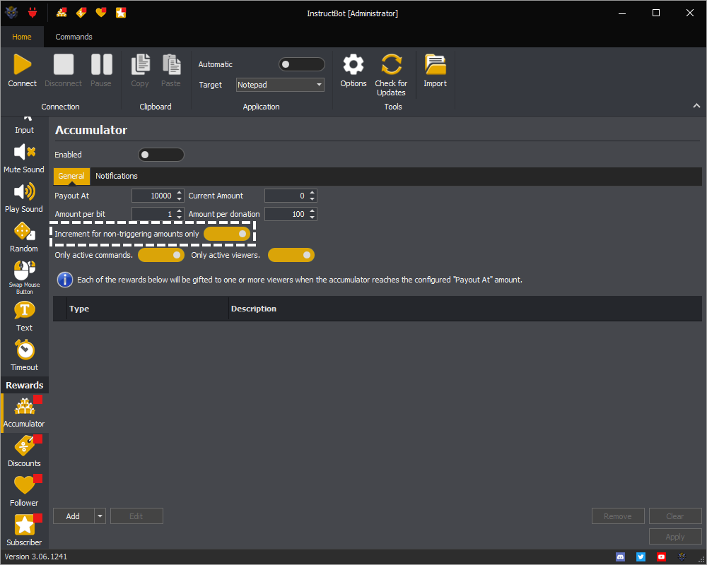
Task: Open the YouTube link in status bar
Action: pos(661,557)
